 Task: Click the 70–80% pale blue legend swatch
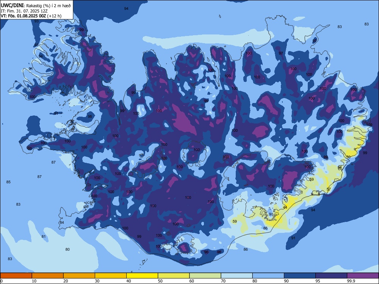(x=236, y=276)
